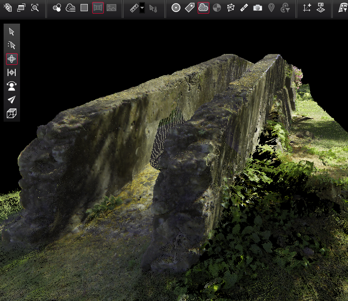Open the filter dropdown with funnel icon
Viewport: 348px width, 301px height.
coord(285,8)
